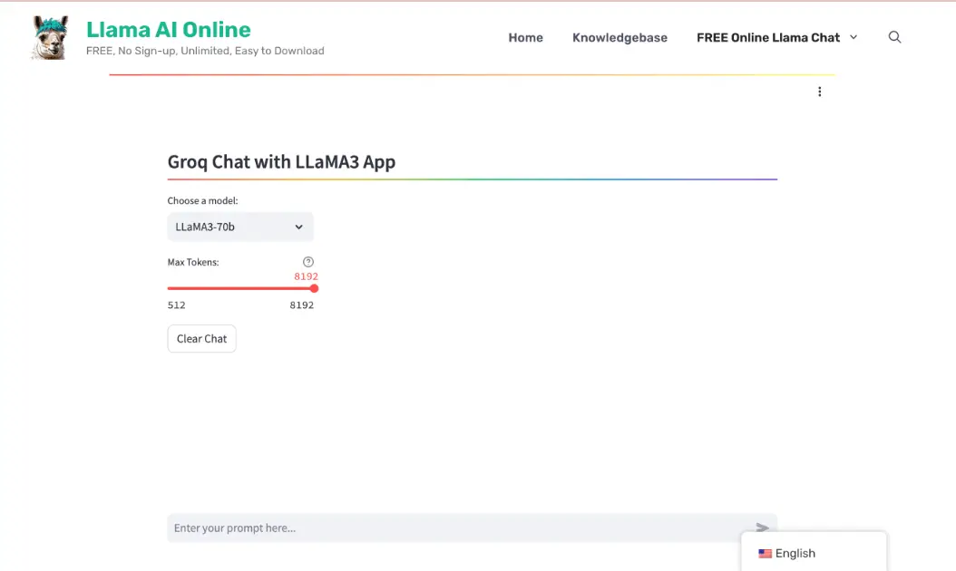Click the Max Tokens help question mark
Viewport: 956px width, 571px height.
click(x=307, y=261)
